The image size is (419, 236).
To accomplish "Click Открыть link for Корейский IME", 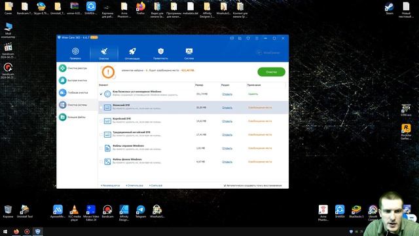I will (227, 121).
